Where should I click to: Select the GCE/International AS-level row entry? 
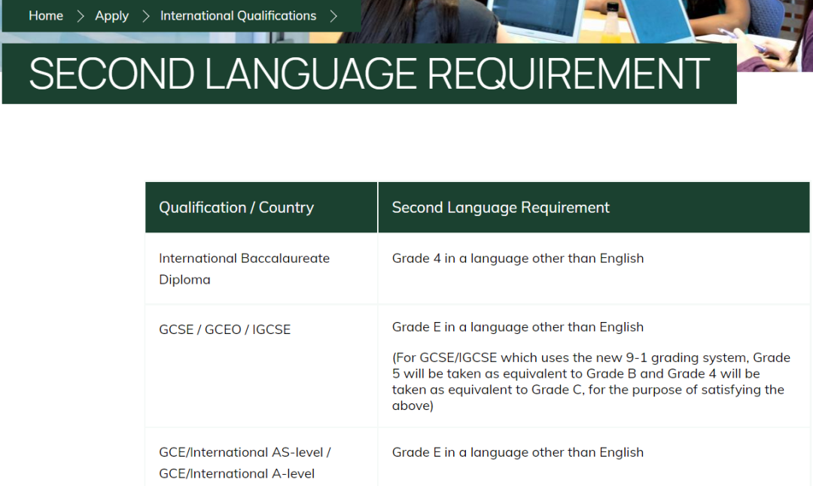(245, 463)
